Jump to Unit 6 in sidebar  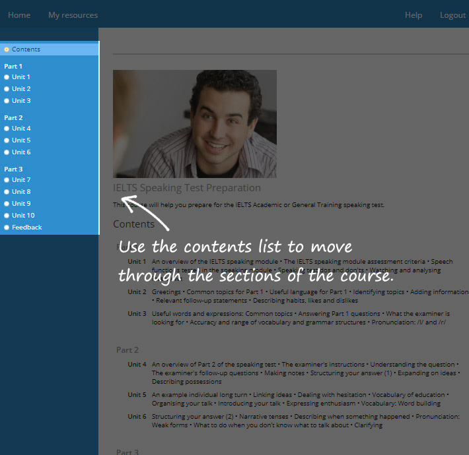pos(21,152)
